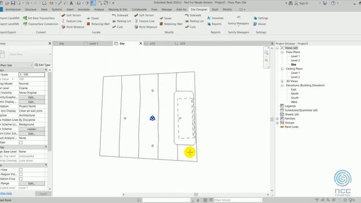
Task: Toggle Annotation Crop checkbox
Action: 21,179
